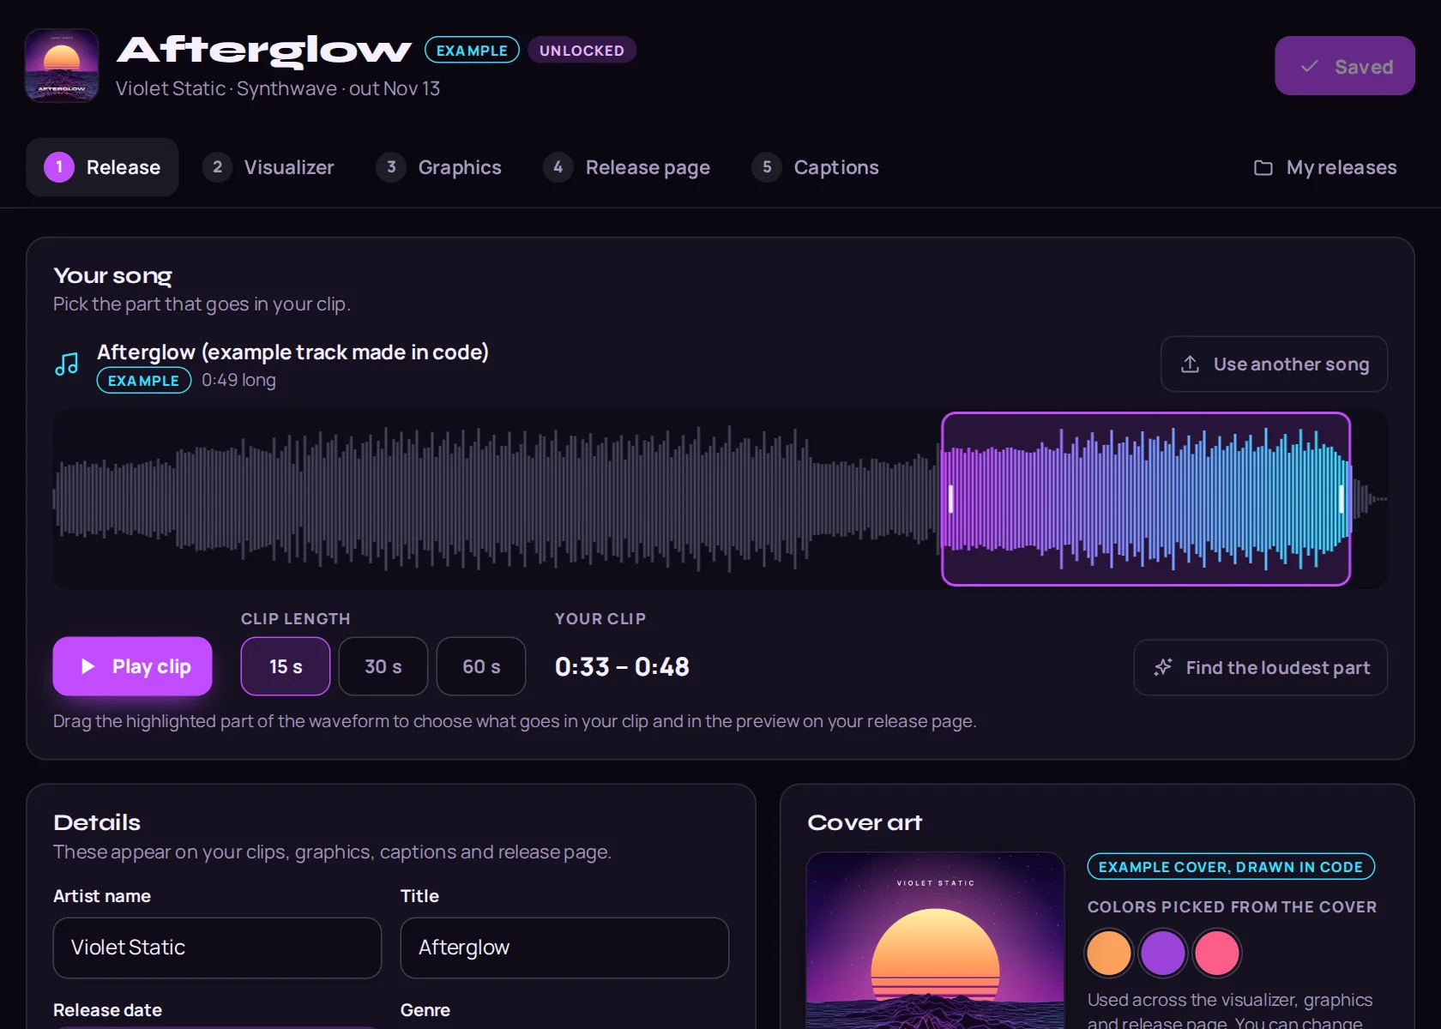This screenshot has height=1029, width=1441.
Task: Click the Title input field
Action: pyautogui.click(x=564, y=948)
